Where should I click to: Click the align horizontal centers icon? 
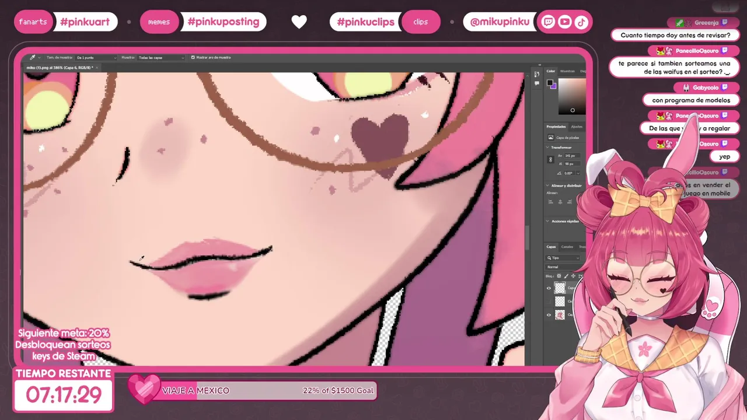tap(560, 202)
